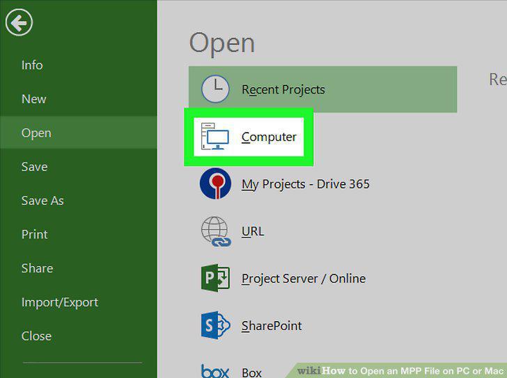
Task: Select New in the sidebar
Action: point(34,99)
